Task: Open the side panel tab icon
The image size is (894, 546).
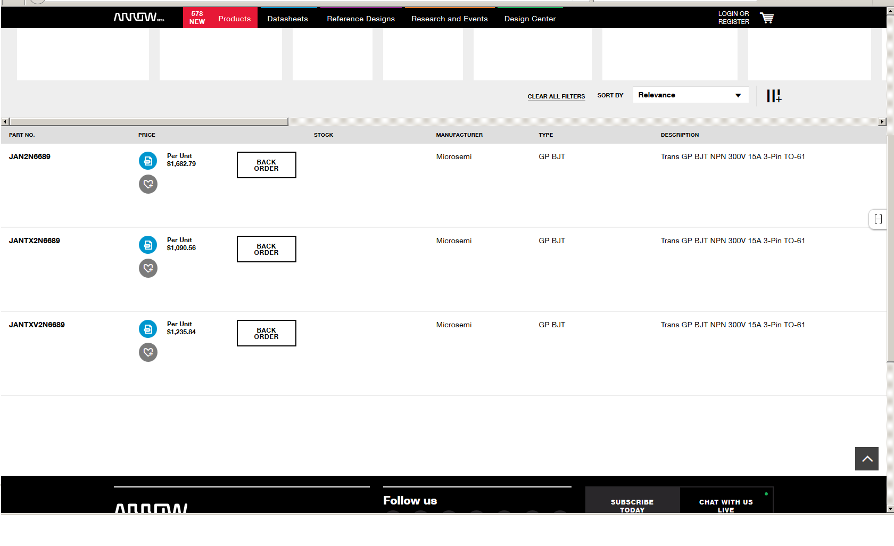Action: pyautogui.click(x=878, y=219)
